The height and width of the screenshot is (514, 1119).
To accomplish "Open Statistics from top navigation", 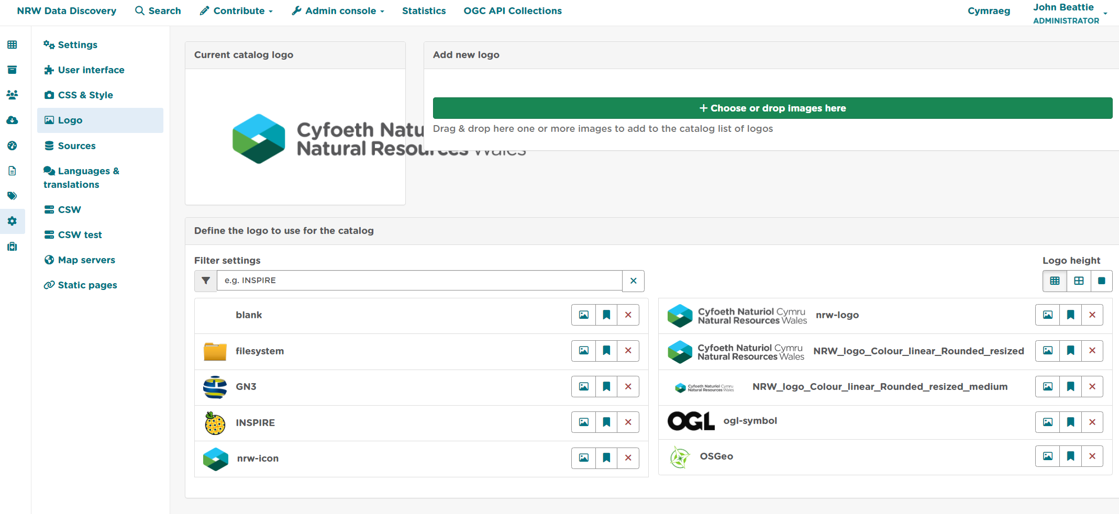I will click(x=424, y=10).
